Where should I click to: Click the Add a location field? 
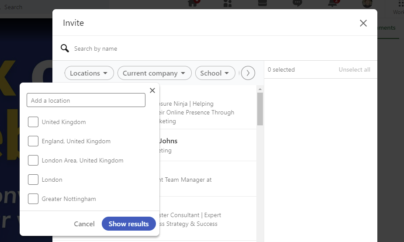pyautogui.click(x=86, y=100)
